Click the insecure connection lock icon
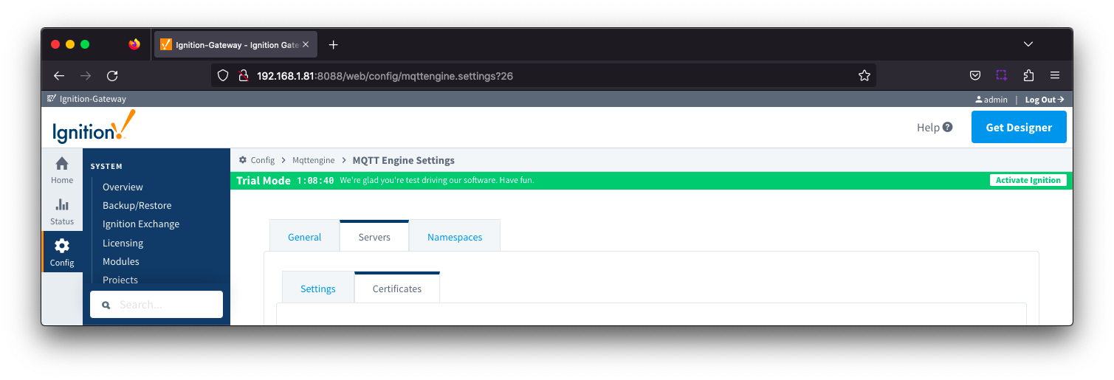The image size is (1114, 380). coord(242,75)
